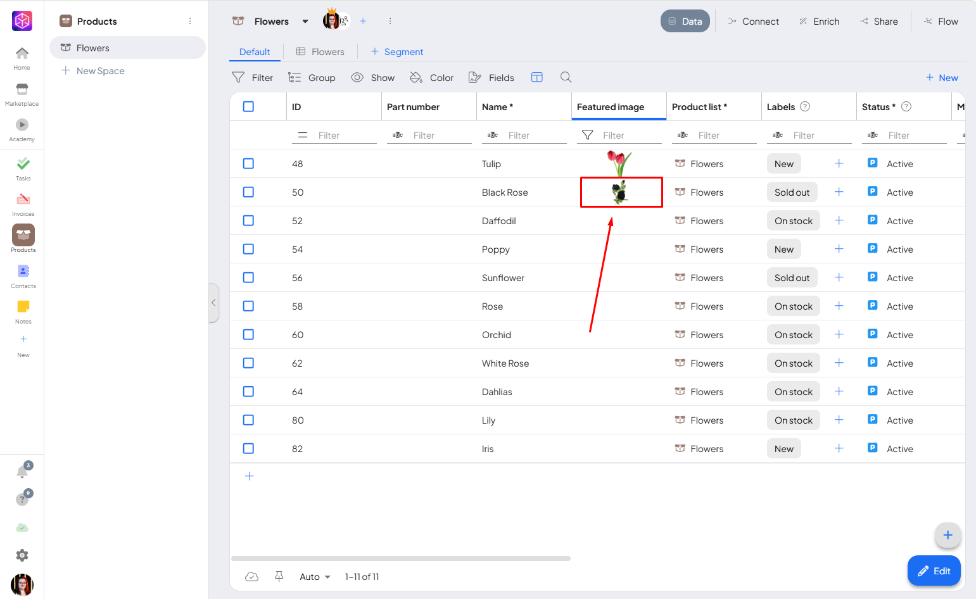Open the settings gear in sidebar
The height and width of the screenshot is (599, 976).
(22, 555)
